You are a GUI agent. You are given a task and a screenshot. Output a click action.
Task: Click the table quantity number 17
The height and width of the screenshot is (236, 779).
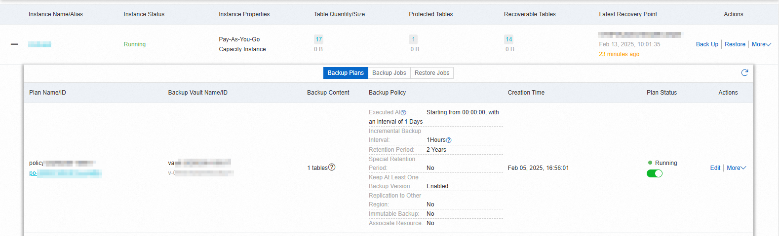tap(318, 39)
